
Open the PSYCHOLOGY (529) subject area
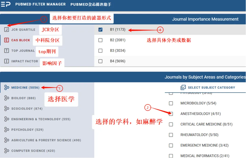coord(27,130)
